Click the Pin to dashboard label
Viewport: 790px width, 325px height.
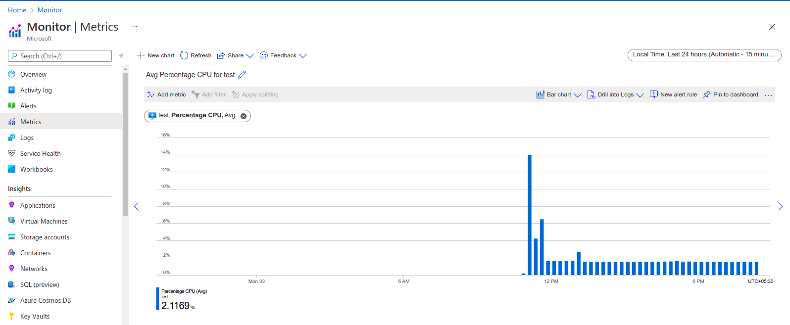point(736,94)
